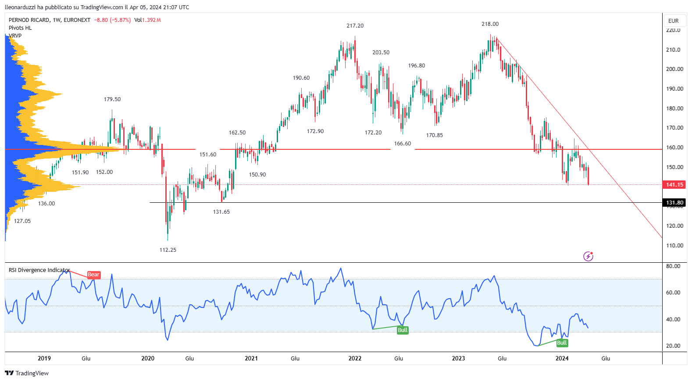The height and width of the screenshot is (381, 692).
Task: Click the 2020 time axis label
Action: [148, 359]
